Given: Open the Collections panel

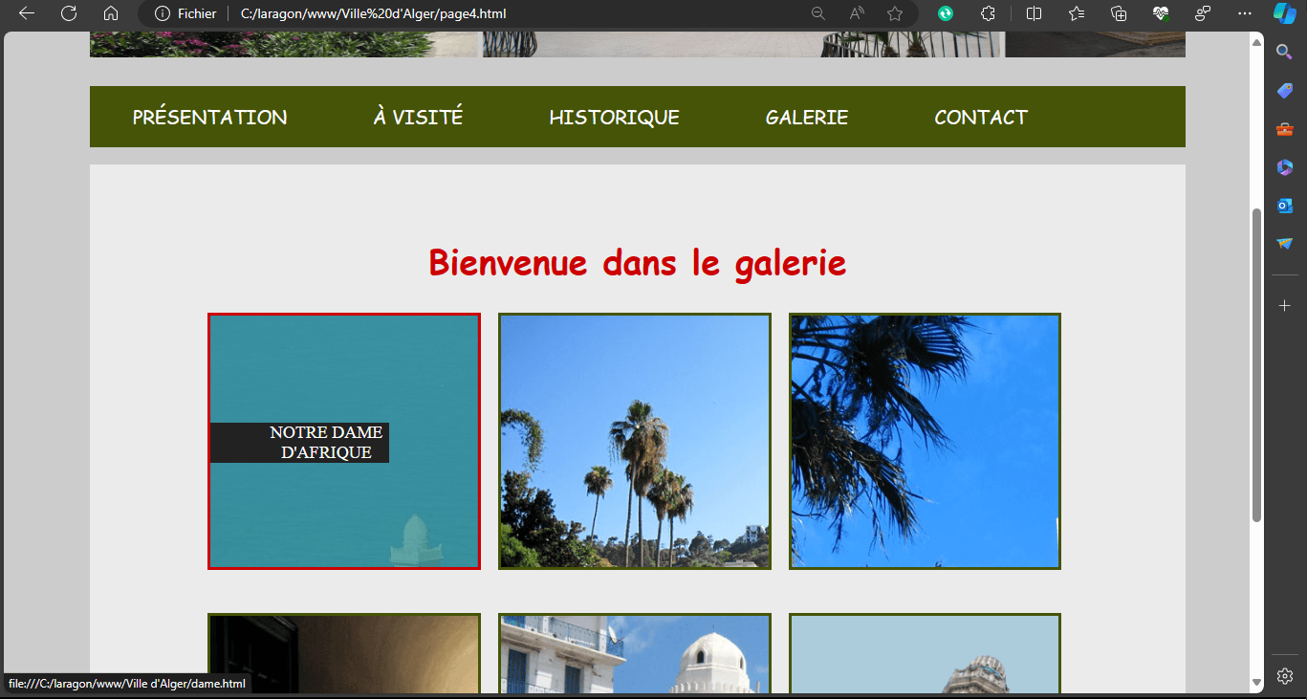Looking at the screenshot, I should [1119, 13].
